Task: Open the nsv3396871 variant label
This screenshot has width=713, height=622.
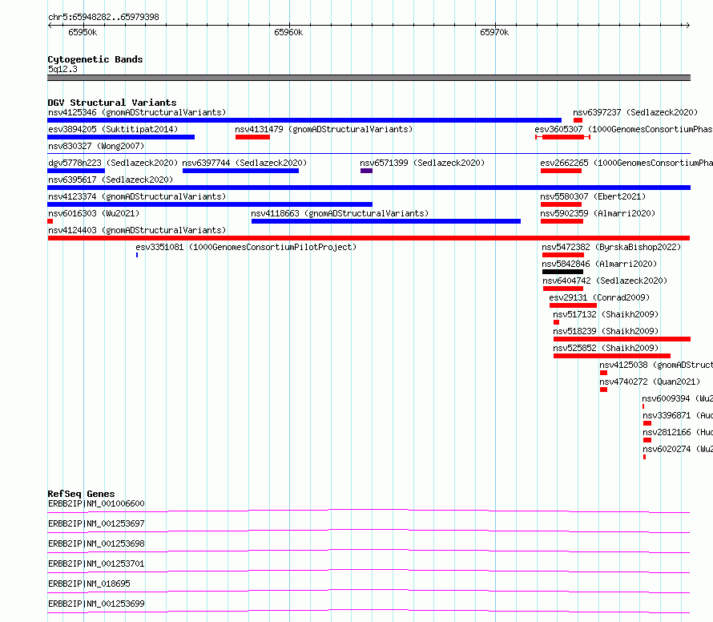Action: (x=678, y=415)
